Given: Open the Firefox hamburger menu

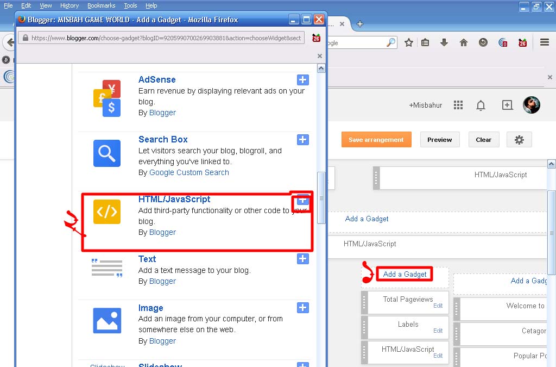Looking at the screenshot, I should point(545,42).
